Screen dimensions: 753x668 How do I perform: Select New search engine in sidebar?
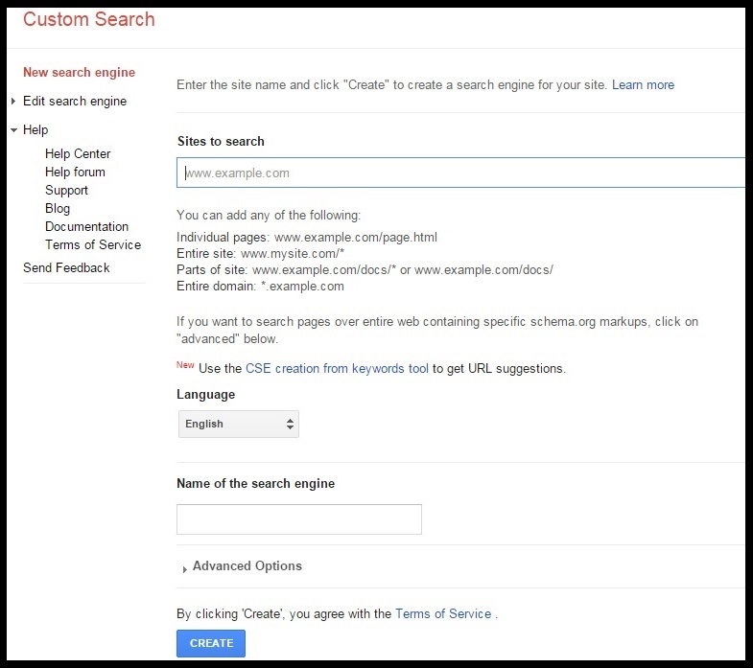click(x=80, y=73)
